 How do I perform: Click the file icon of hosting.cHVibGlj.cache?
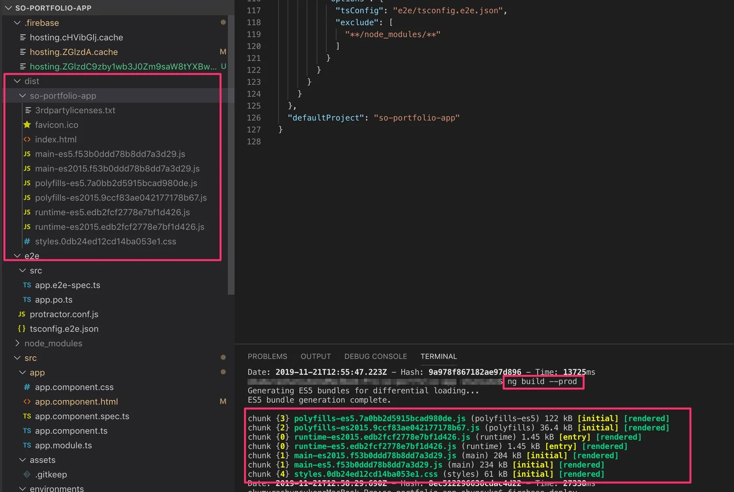coord(23,37)
